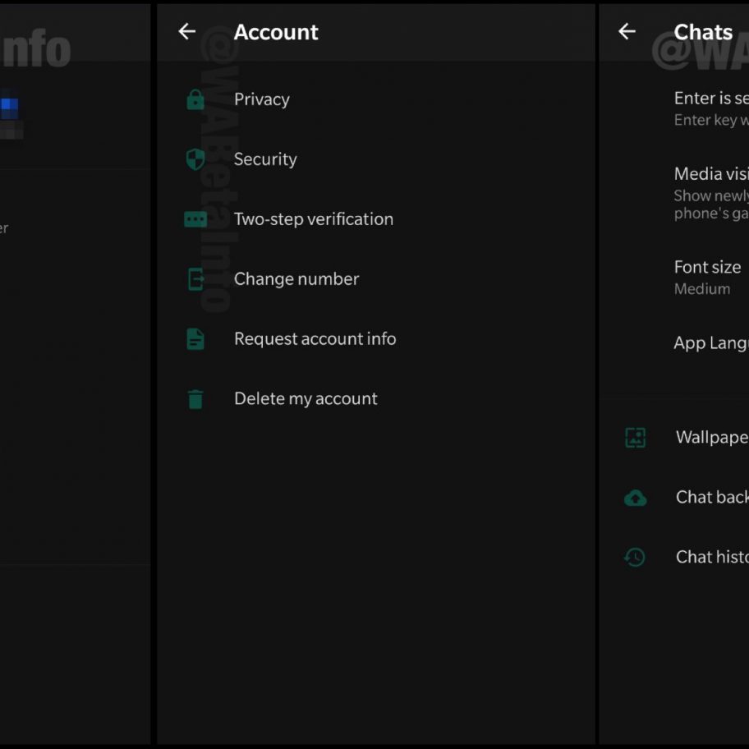Select Delete my account
This screenshot has width=749, height=749.
pos(306,399)
